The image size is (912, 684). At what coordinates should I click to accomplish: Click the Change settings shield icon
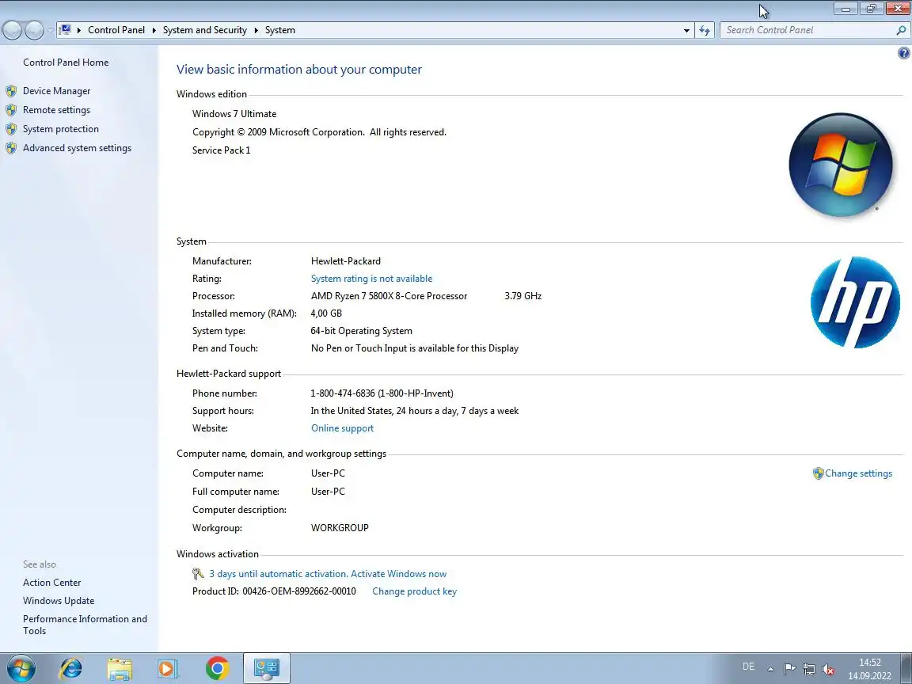click(x=819, y=473)
